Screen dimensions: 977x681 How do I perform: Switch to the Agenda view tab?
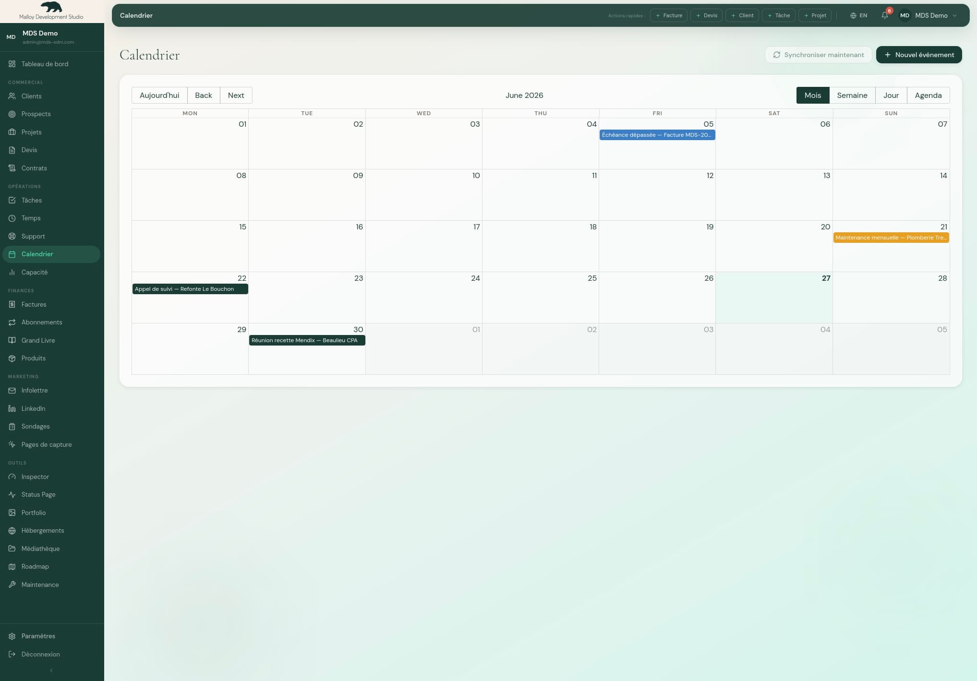click(928, 95)
